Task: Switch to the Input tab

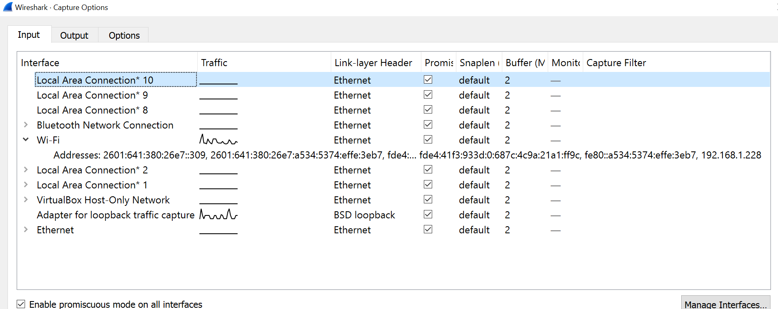Action: (29, 35)
